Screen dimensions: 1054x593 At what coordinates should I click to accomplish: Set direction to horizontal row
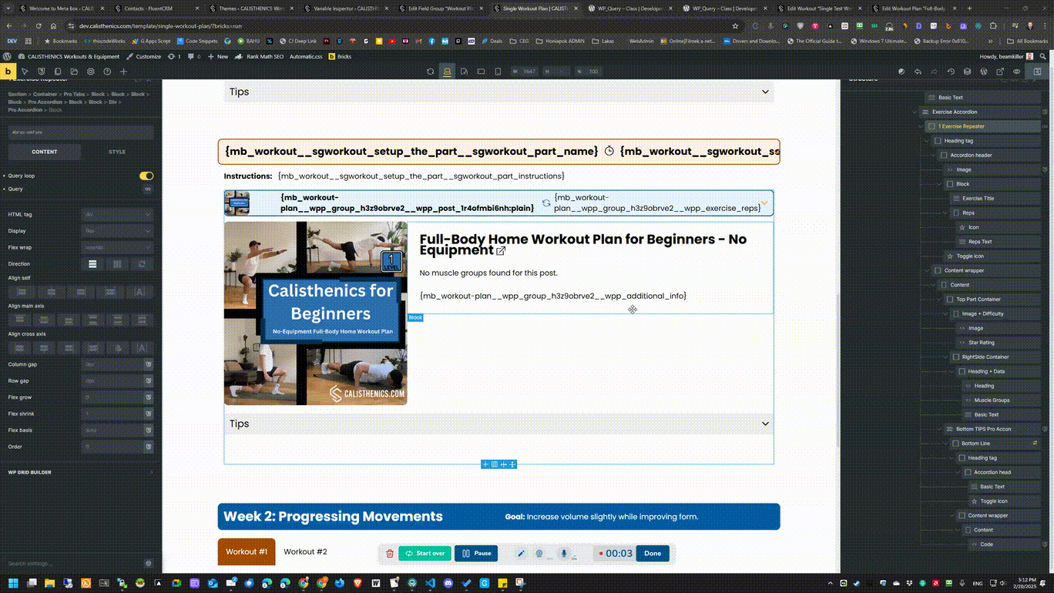[117, 264]
